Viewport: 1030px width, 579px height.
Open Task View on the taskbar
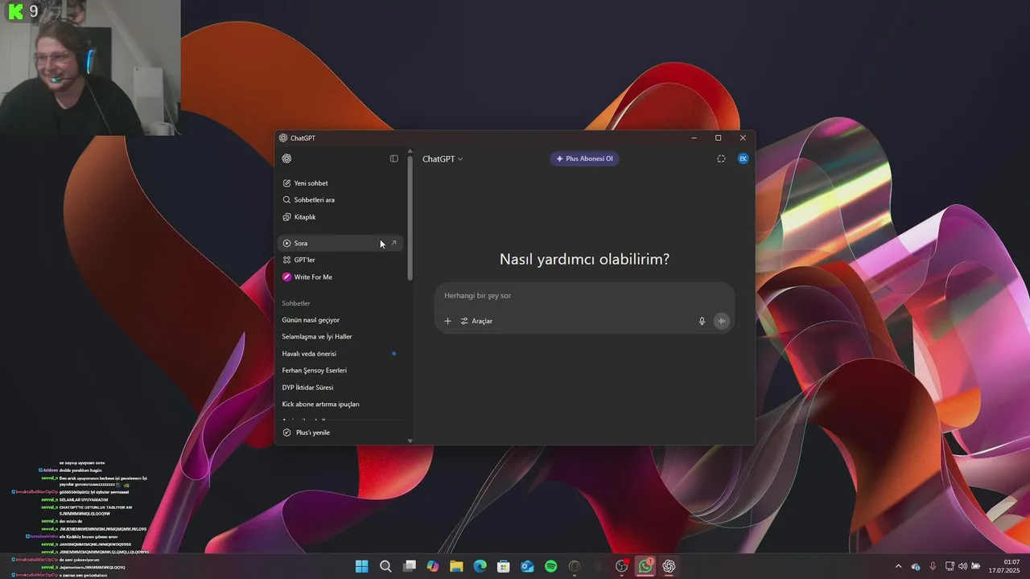(409, 566)
